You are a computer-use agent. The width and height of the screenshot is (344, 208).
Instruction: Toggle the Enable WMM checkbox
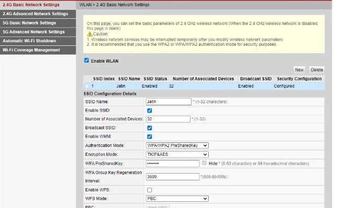tap(149, 137)
